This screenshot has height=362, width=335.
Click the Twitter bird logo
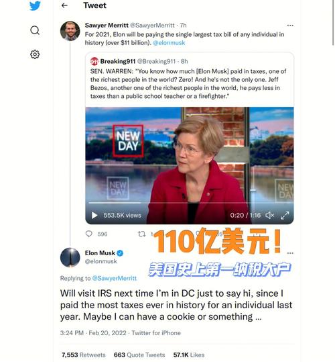click(35, 5)
